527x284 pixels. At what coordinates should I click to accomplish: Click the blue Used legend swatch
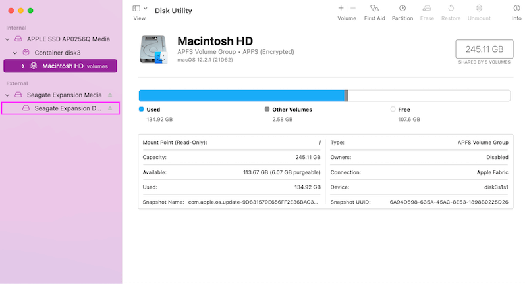pos(141,109)
